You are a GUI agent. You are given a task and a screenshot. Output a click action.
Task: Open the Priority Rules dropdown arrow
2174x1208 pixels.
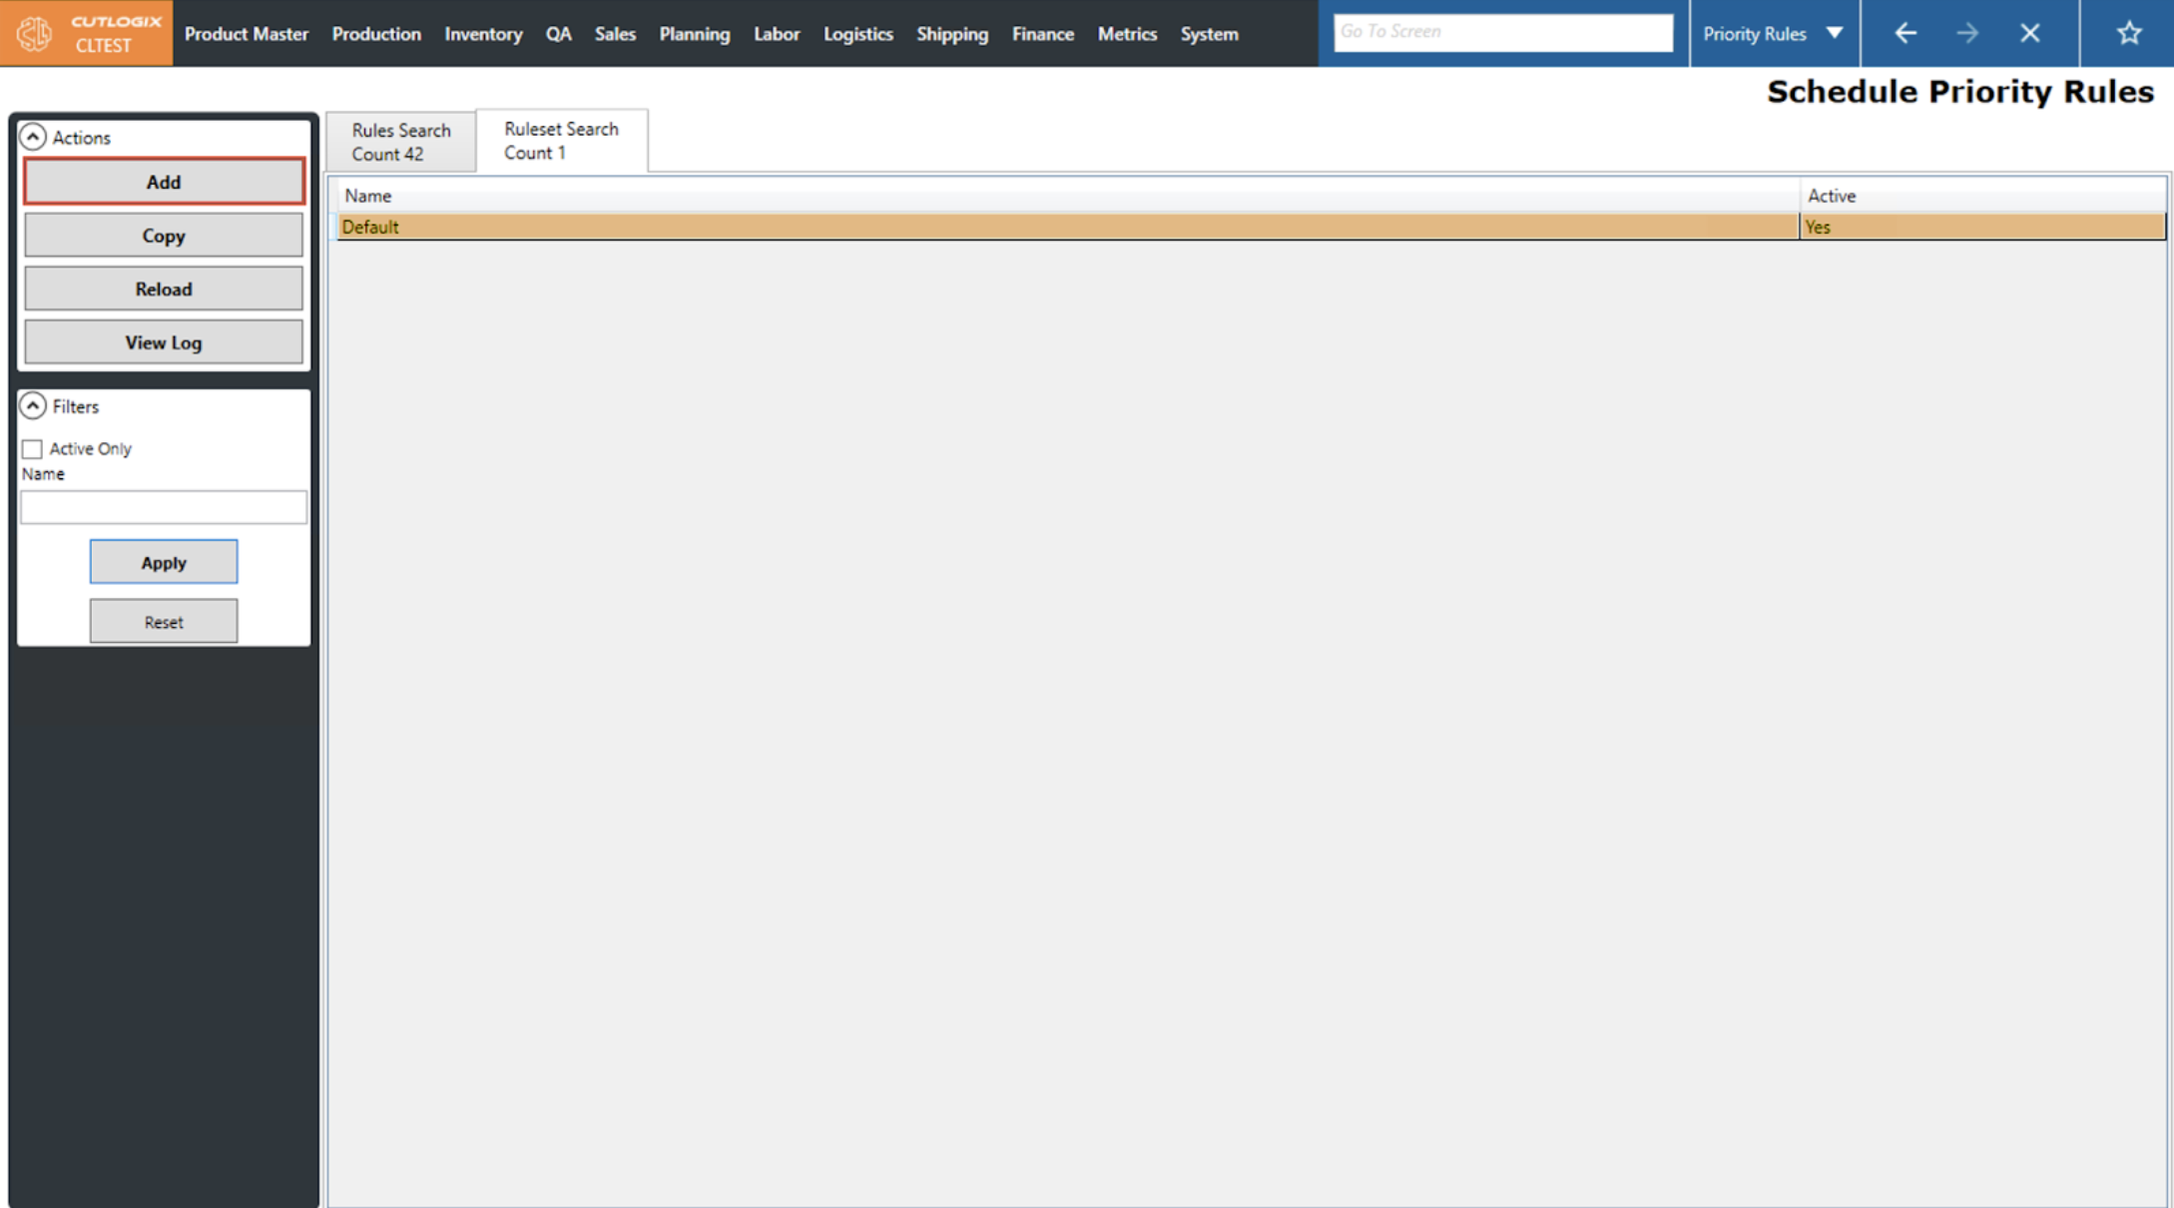tap(1834, 33)
